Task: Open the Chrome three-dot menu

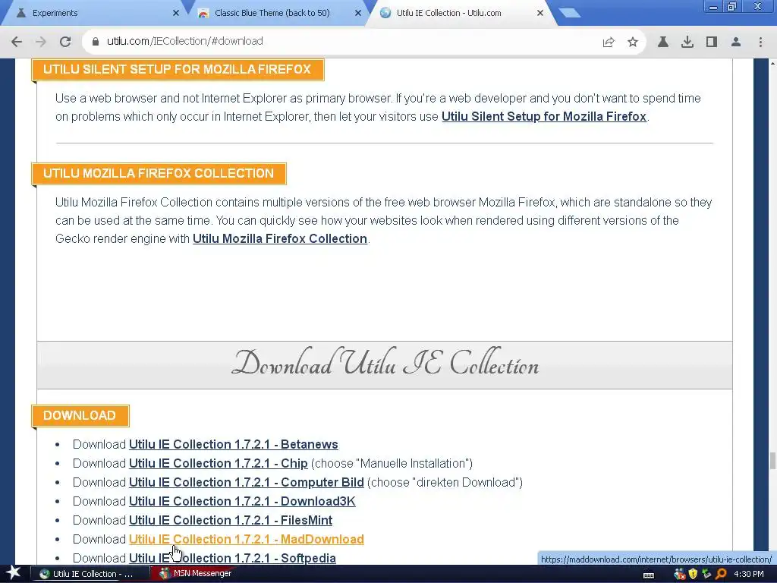Action: pyautogui.click(x=760, y=42)
